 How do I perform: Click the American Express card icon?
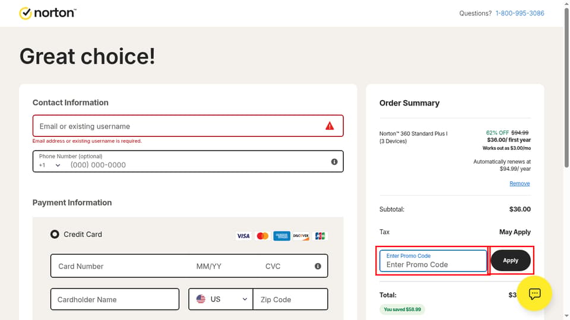281,236
